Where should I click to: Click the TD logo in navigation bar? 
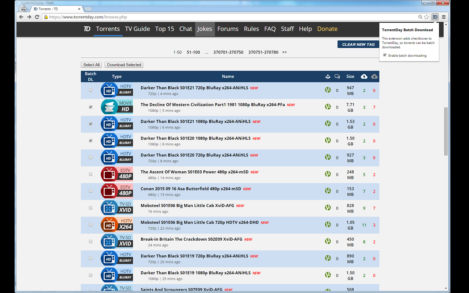tap(87, 29)
